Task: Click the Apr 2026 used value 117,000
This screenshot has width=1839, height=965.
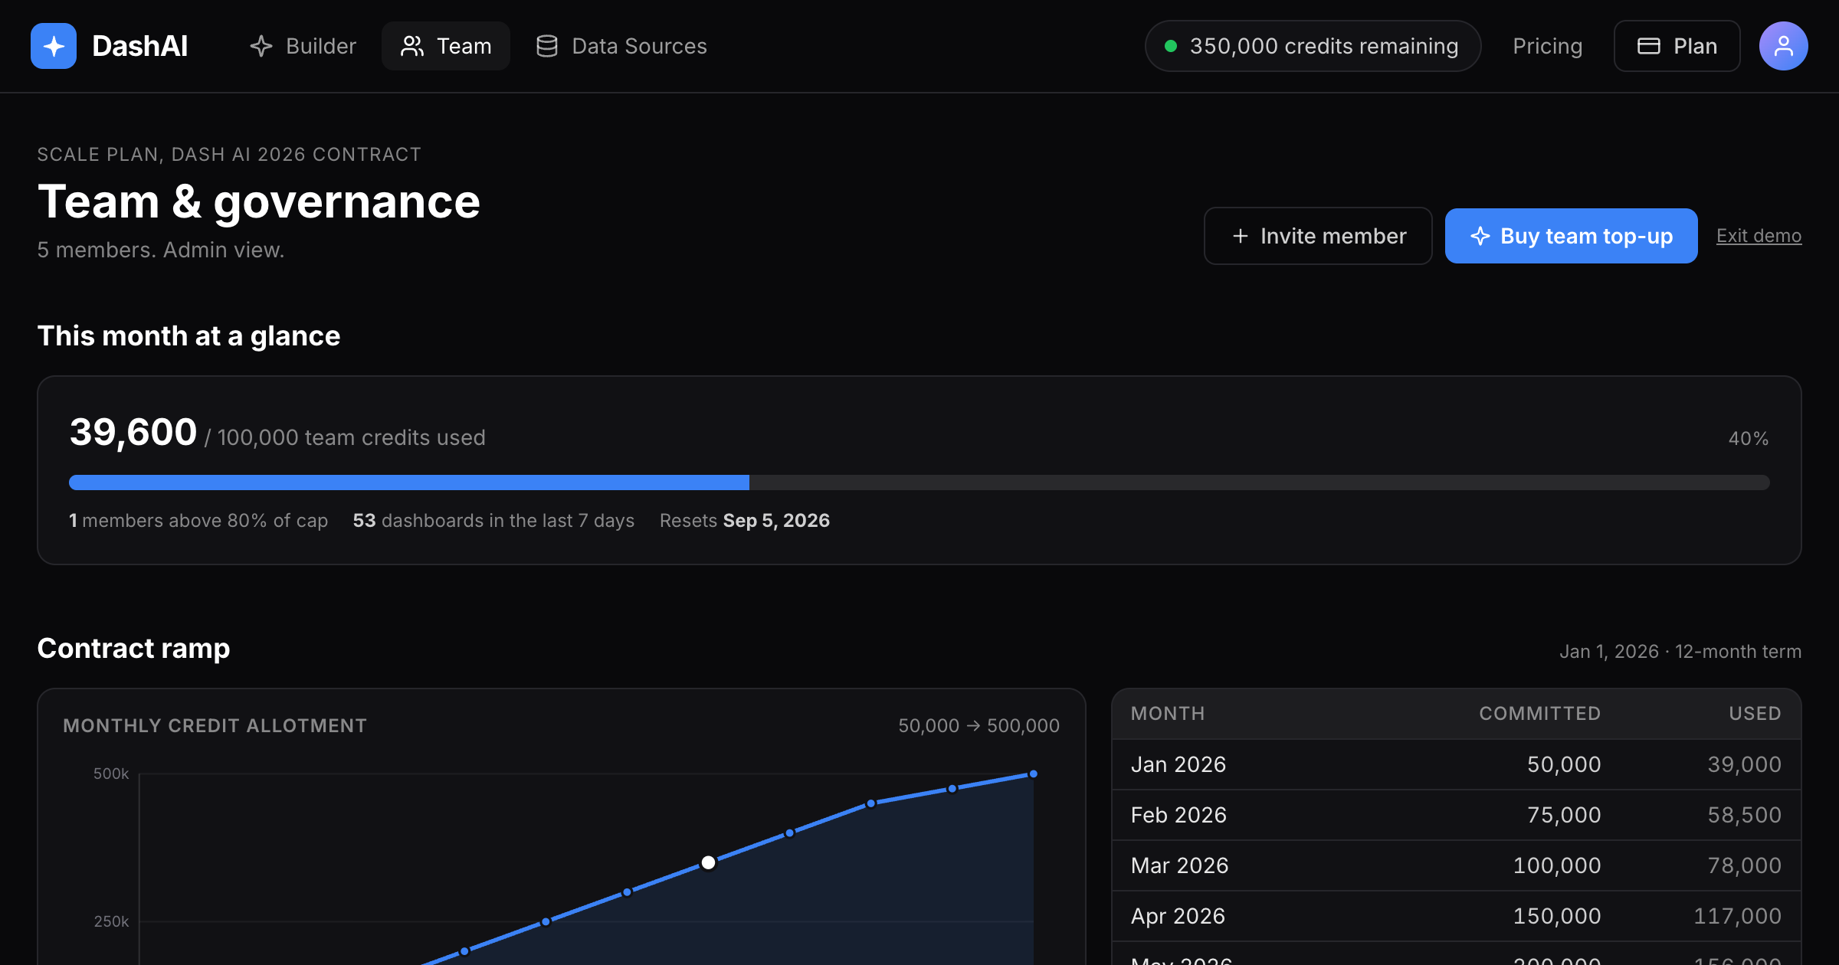Action: click(x=1737, y=916)
